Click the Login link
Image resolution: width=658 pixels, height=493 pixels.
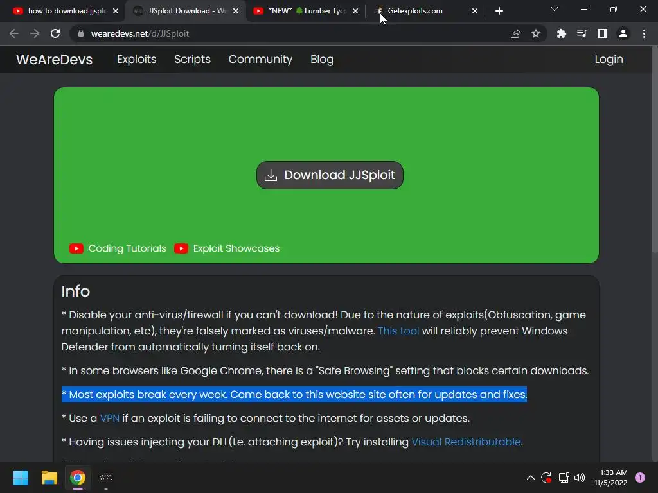(x=609, y=59)
